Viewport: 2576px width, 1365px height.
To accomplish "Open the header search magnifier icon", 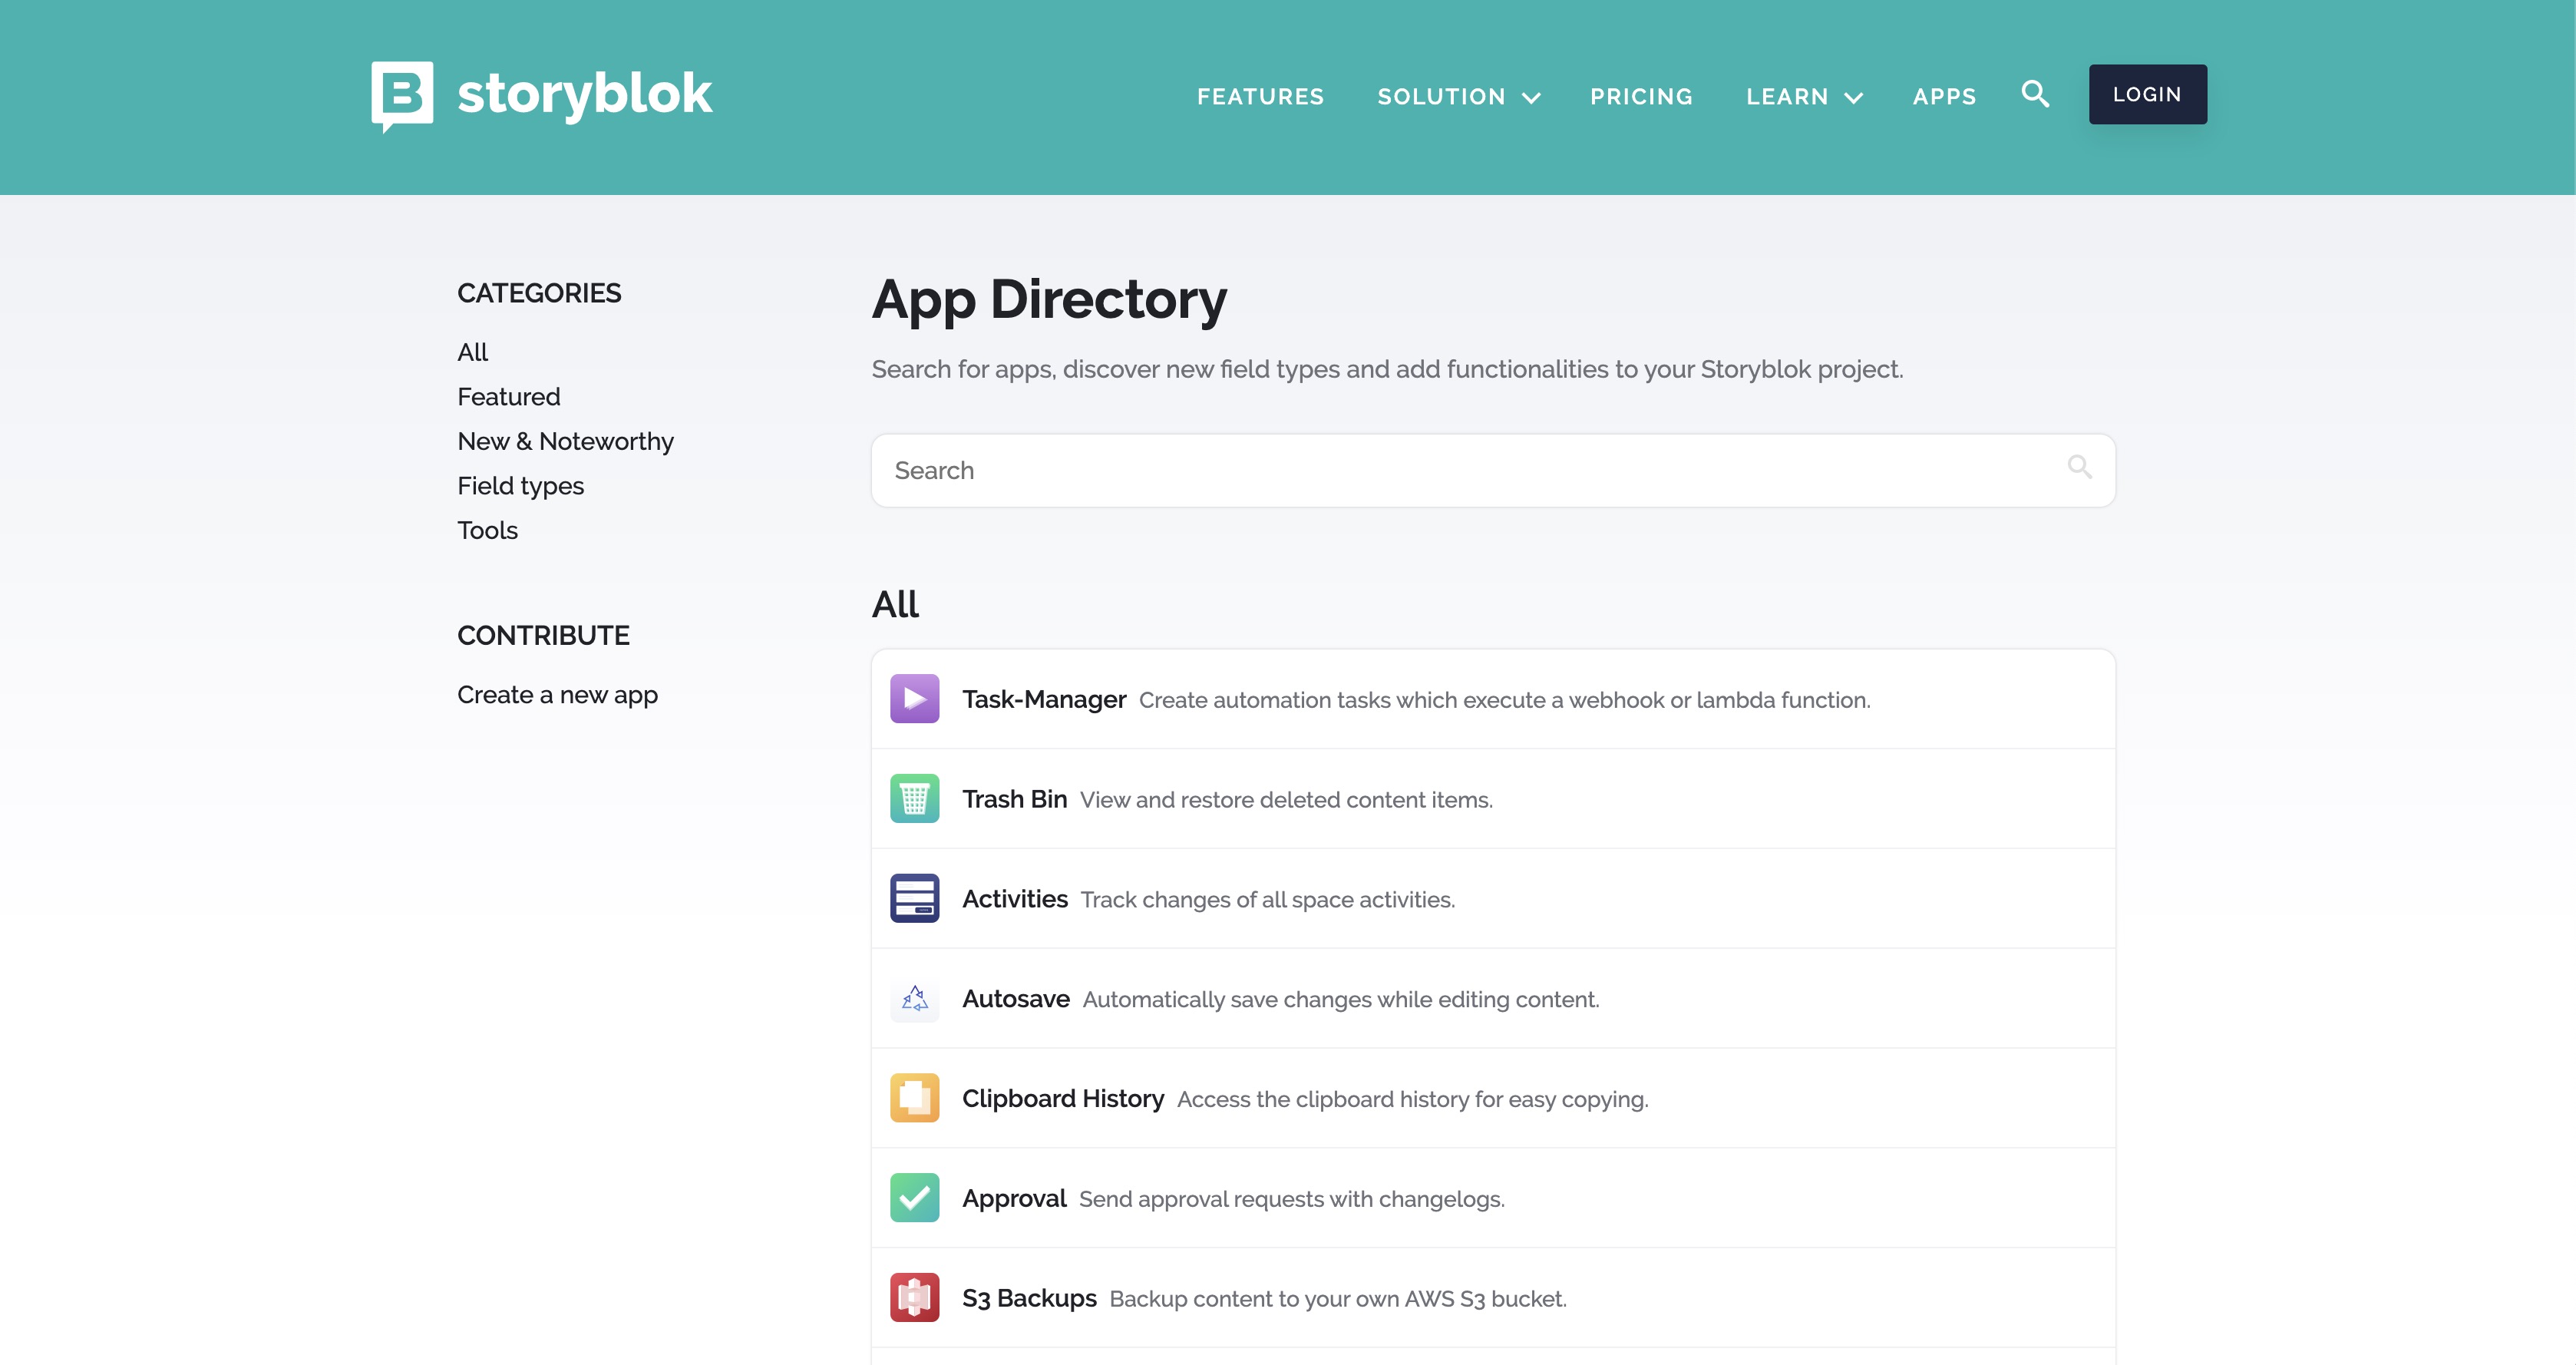I will pyautogui.click(x=2035, y=94).
